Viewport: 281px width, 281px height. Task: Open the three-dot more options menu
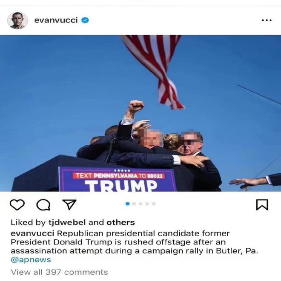267,20
